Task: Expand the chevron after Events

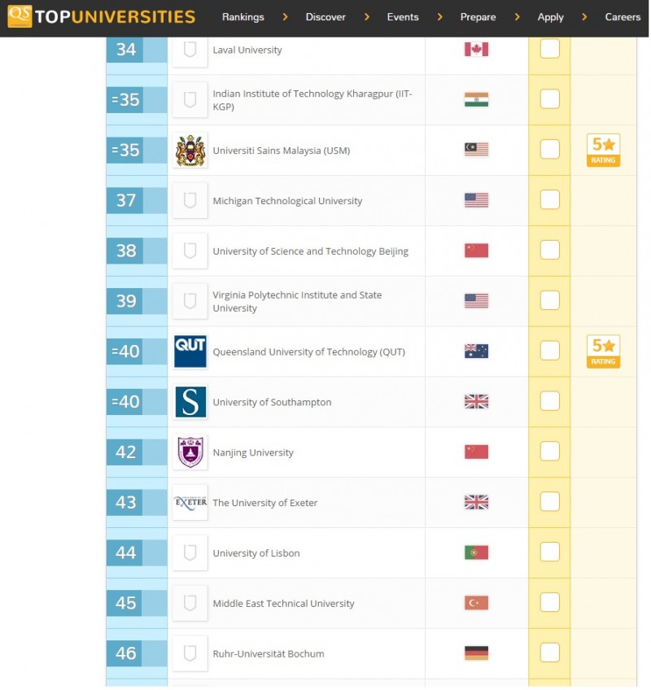Action: click(x=439, y=17)
